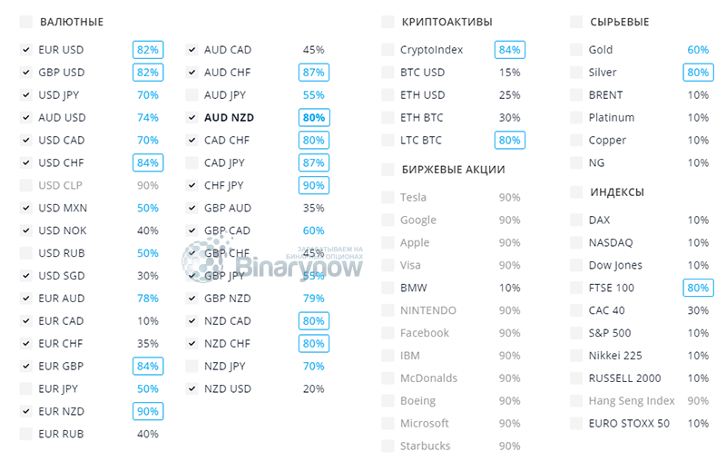Viewport: 726px width, 461px height.
Task: Click the 90% payout badge for EUR NZD
Action: (x=147, y=411)
